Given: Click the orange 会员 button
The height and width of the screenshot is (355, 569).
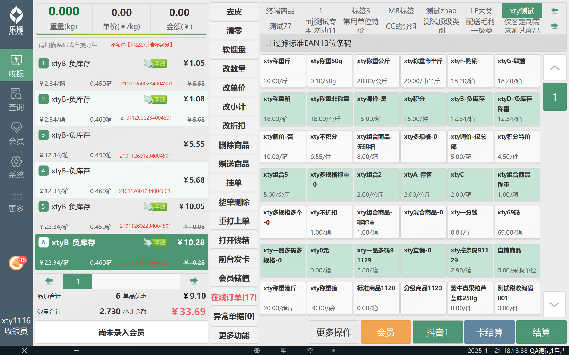Looking at the screenshot, I should [386, 332].
